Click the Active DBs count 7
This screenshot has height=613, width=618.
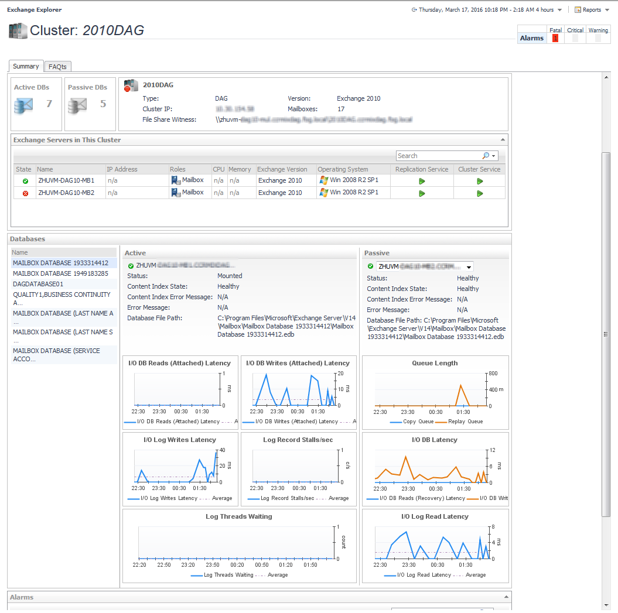(x=49, y=104)
